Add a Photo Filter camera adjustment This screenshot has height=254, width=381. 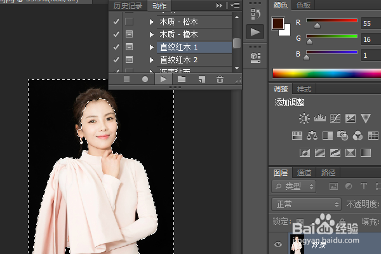[343, 136]
